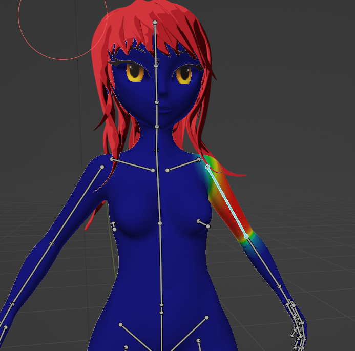
Task: Click the neck joint below the chin
Action: [x=156, y=126]
